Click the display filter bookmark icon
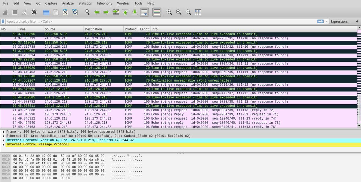This screenshot has width=361, height=182. click(x=3, y=22)
